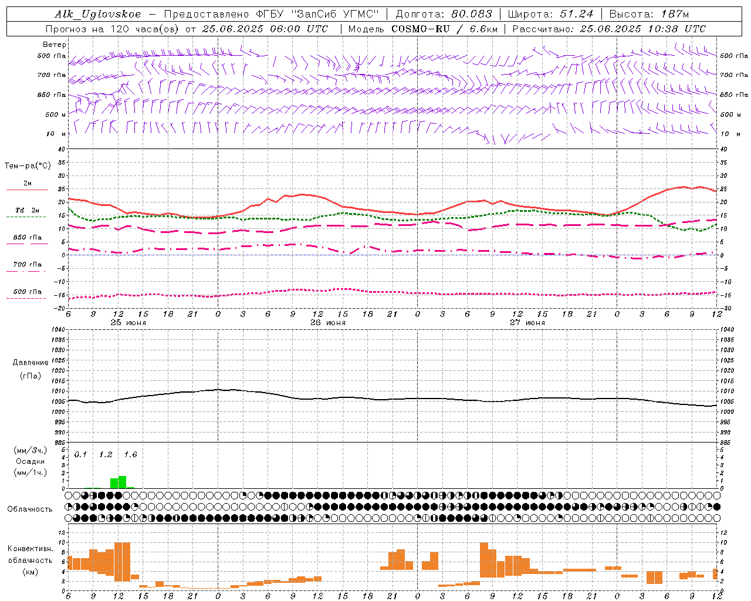Click the 1.6 precipitation amount
751x601 pixels.
pyautogui.click(x=130, y=454)
